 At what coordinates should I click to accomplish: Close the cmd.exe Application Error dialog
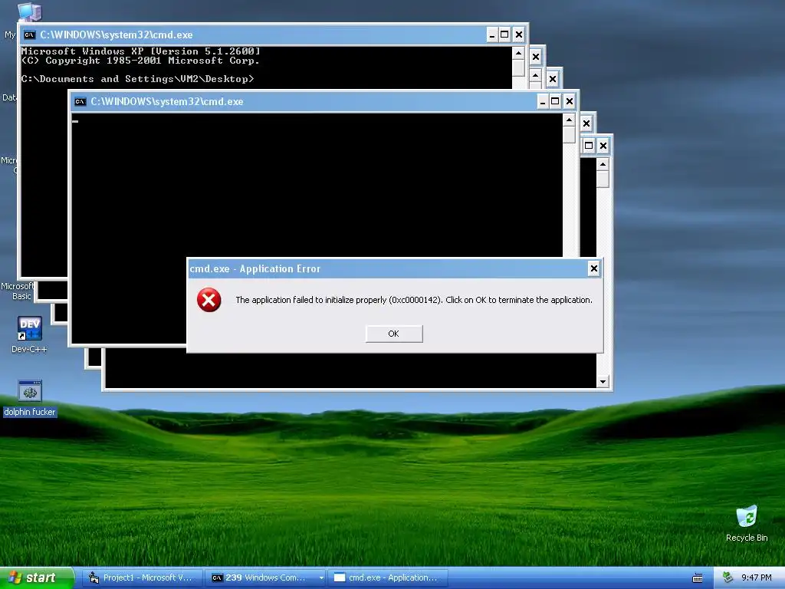click(593, 268)
